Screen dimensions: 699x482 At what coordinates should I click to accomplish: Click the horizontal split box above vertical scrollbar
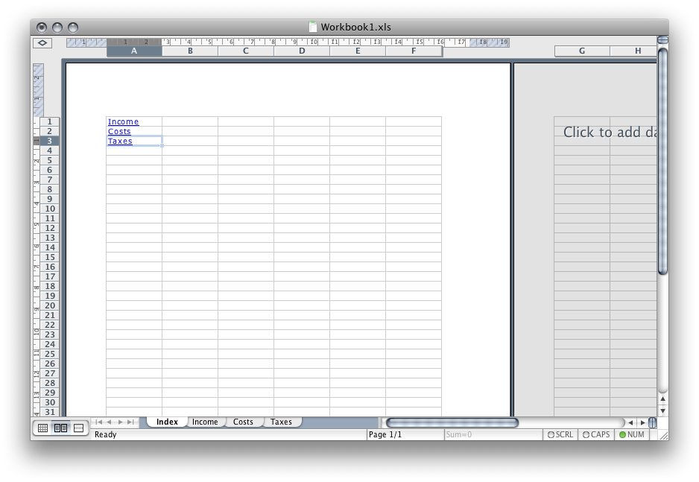663,40
